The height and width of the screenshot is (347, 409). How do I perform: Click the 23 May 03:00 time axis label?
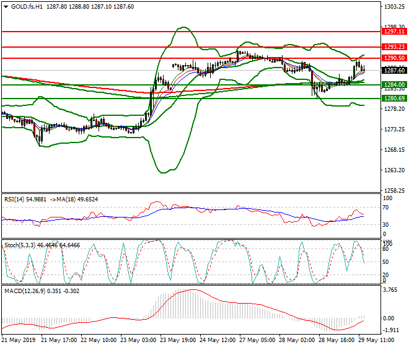point(138,340)
